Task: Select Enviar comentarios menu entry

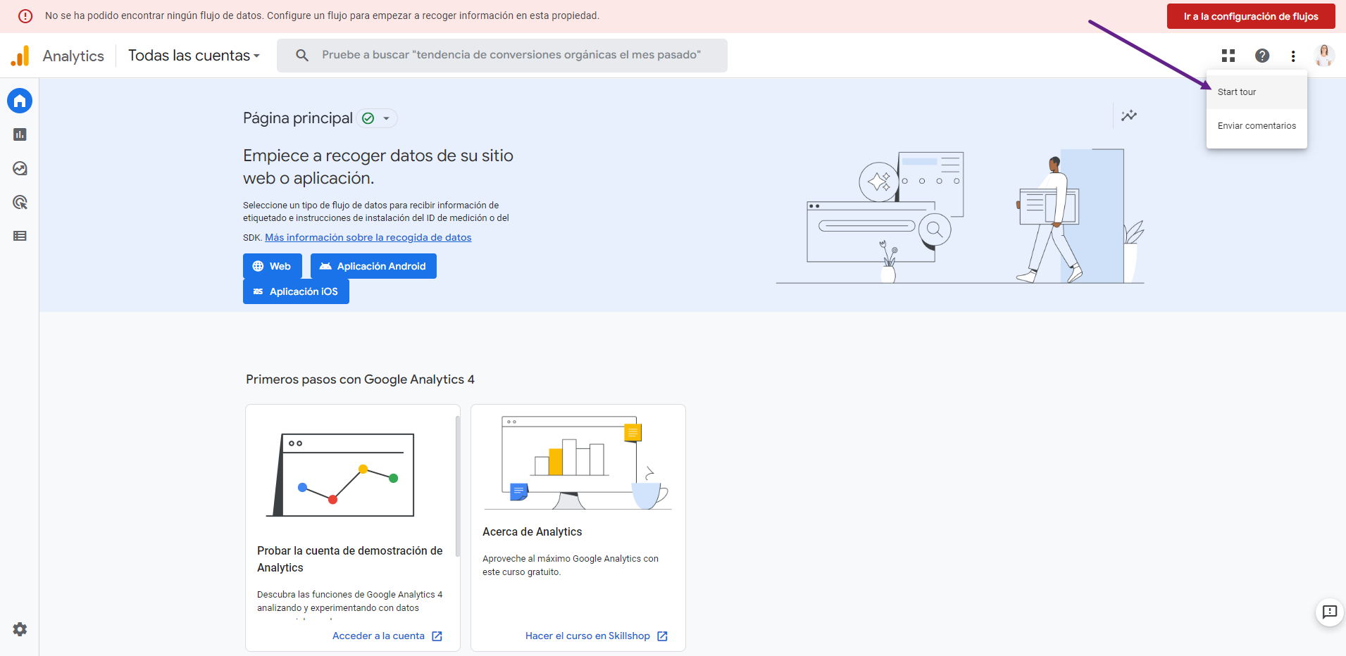Action: tap(1257, 126)
